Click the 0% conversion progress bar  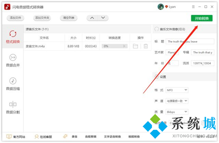pyautogui.click(x=115, y=46)
